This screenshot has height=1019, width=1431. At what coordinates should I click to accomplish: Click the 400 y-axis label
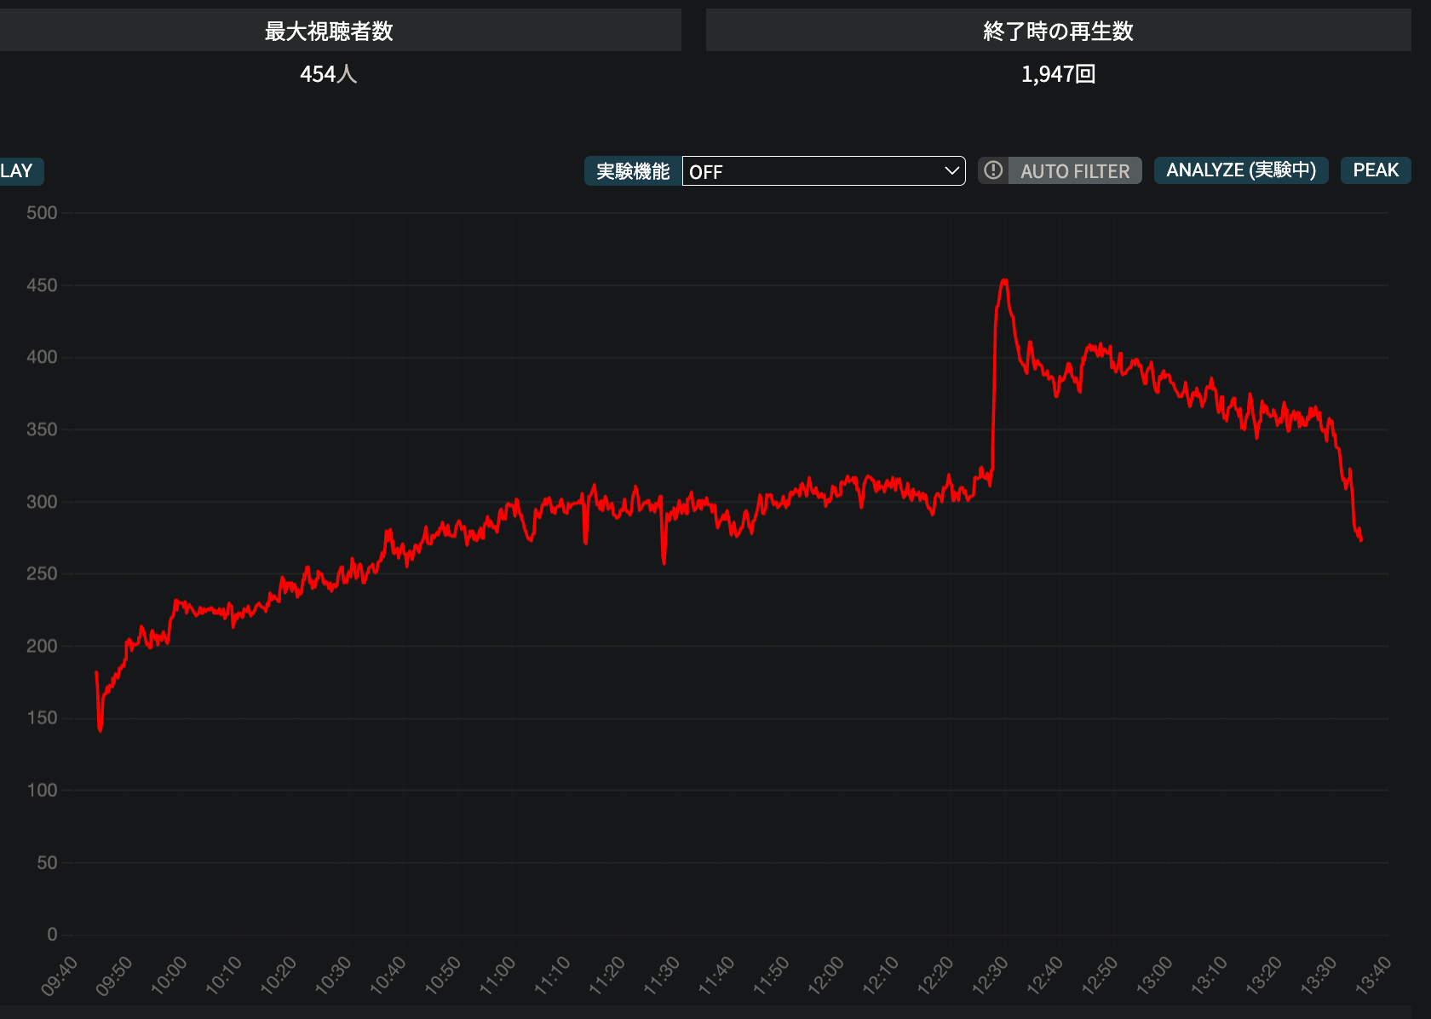click(42, 357)
